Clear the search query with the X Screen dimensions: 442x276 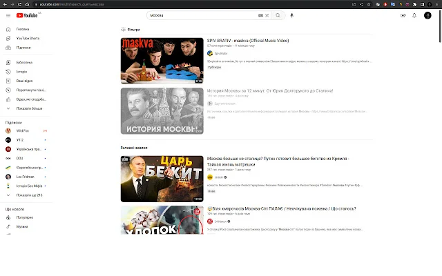click(267, 15)
